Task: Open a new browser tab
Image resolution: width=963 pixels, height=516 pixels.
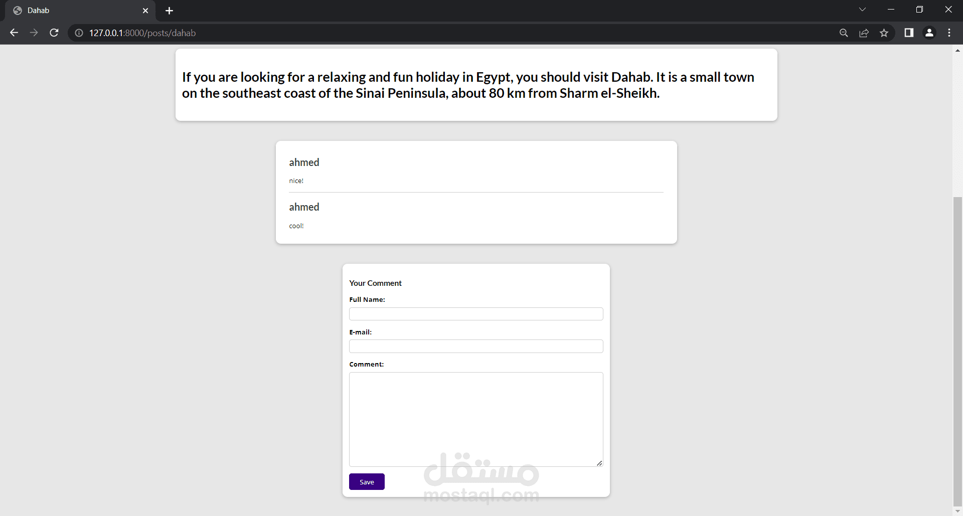Action: [x=169, y=11]
